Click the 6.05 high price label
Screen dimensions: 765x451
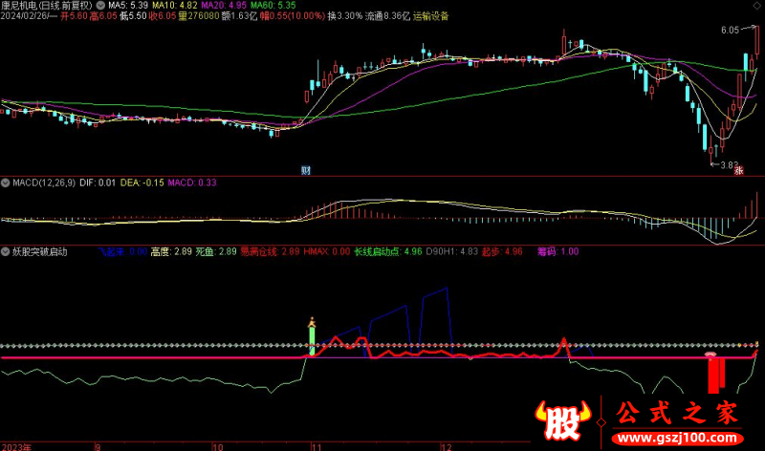pos(731,31)
